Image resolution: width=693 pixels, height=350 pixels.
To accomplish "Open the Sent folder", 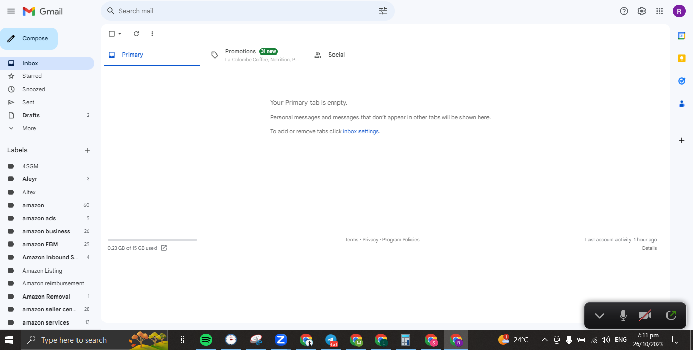I will coord(47,102).
